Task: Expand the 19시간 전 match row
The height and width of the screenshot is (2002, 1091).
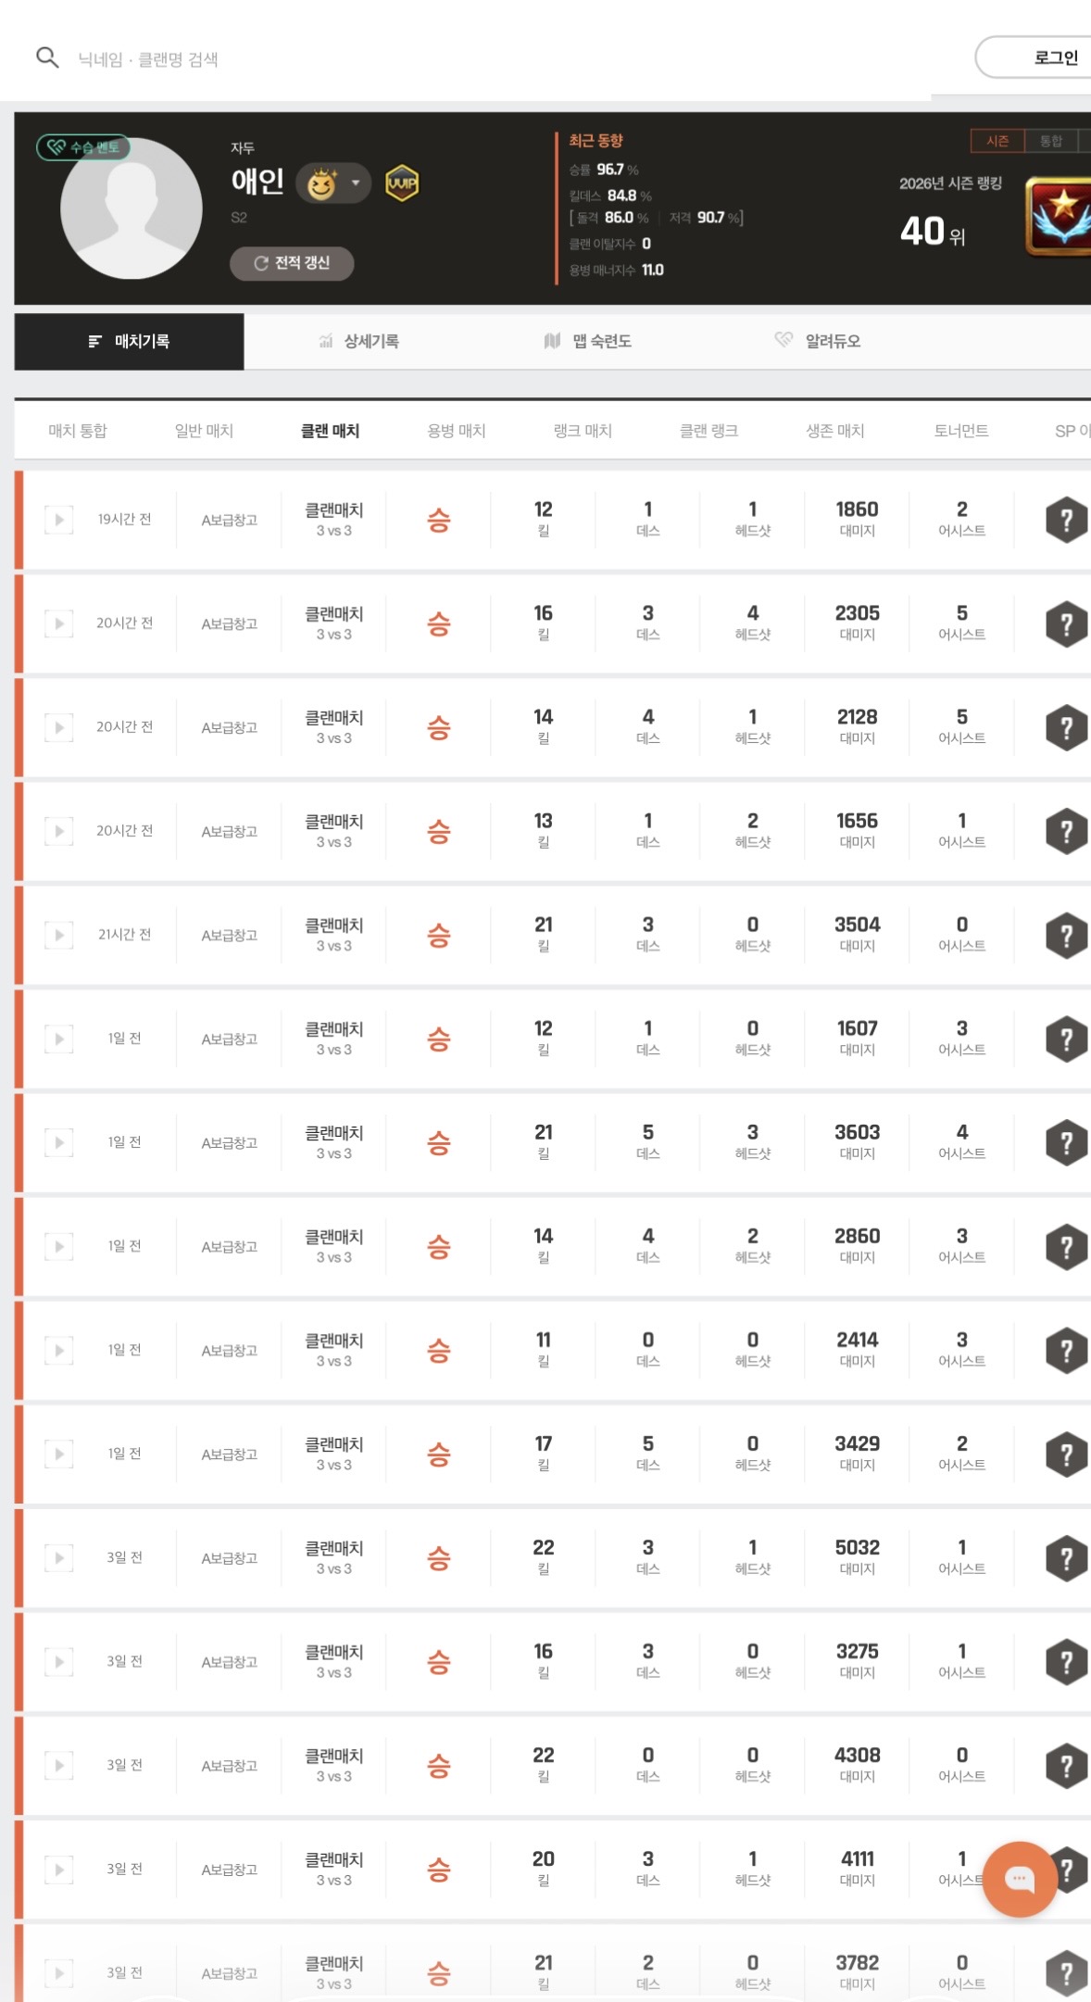Action: pos(59,520)
